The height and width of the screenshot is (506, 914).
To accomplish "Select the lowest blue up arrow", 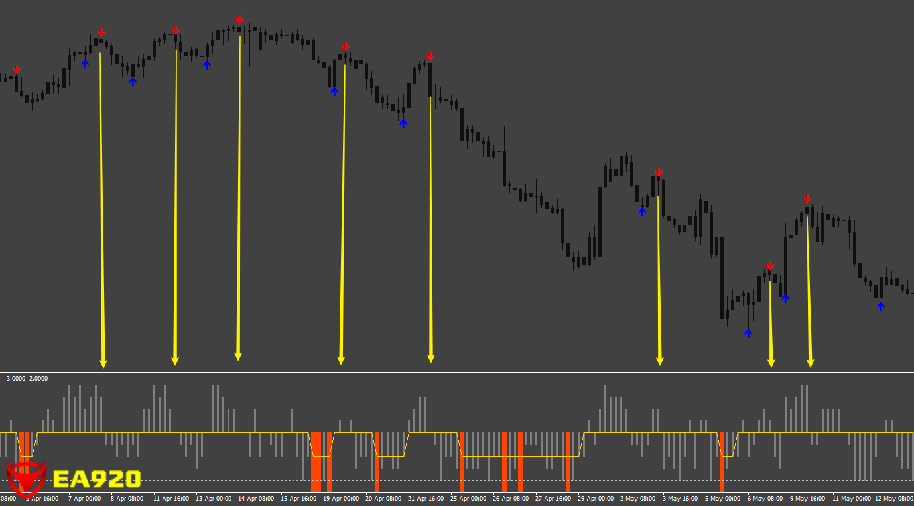I will [748, 333].
